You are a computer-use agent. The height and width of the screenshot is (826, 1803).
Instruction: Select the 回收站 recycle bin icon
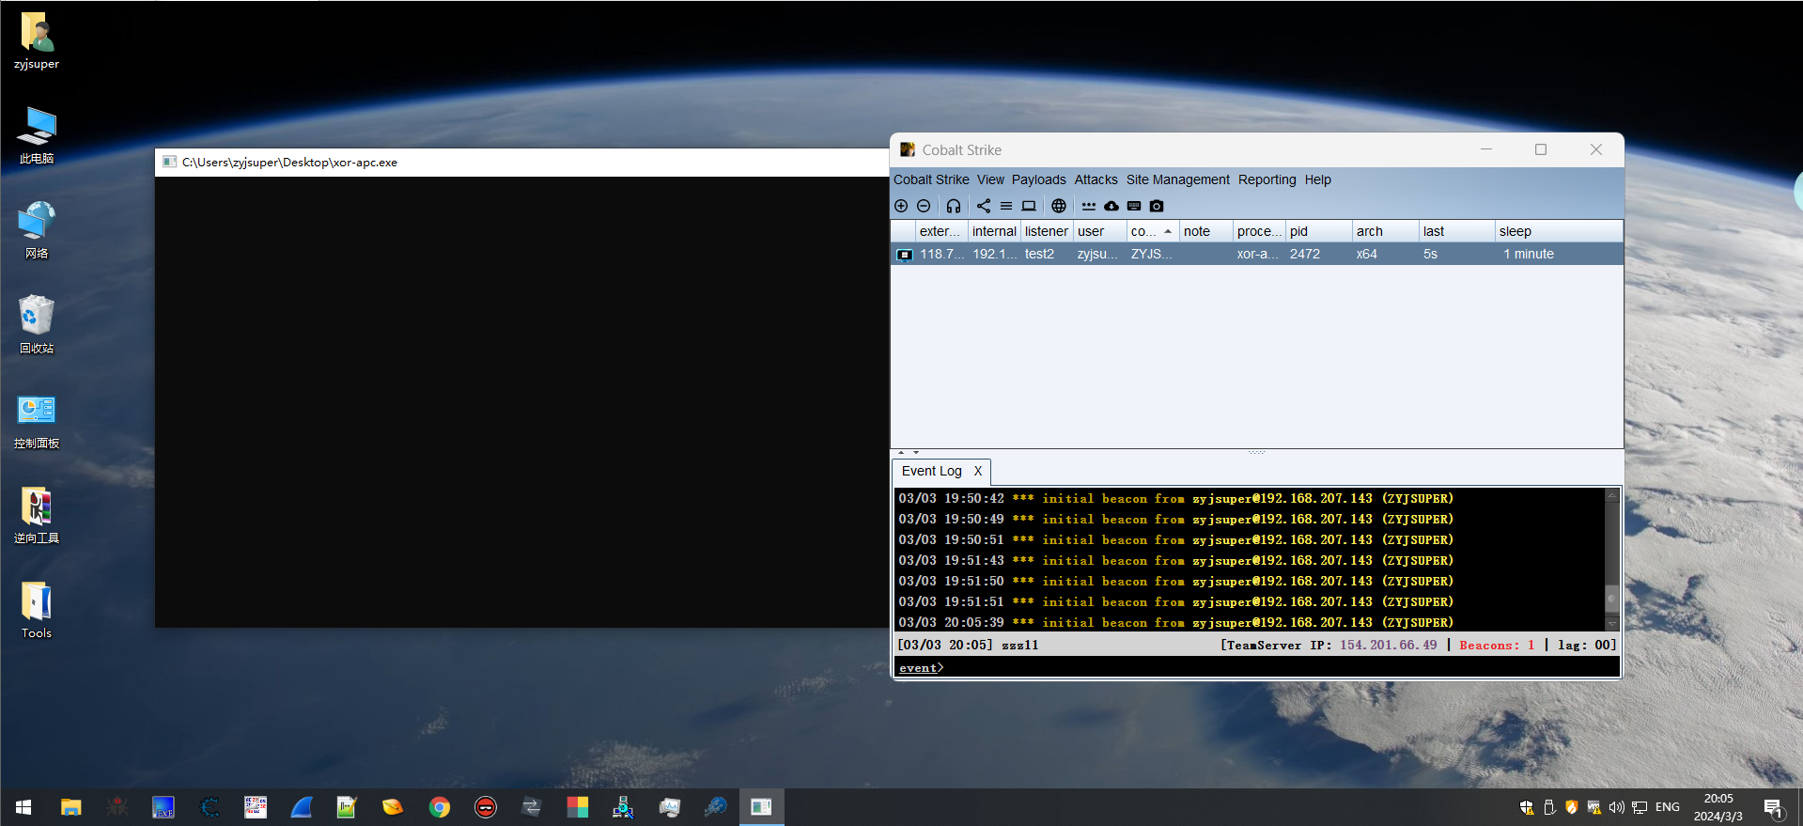tap(37, 325)
